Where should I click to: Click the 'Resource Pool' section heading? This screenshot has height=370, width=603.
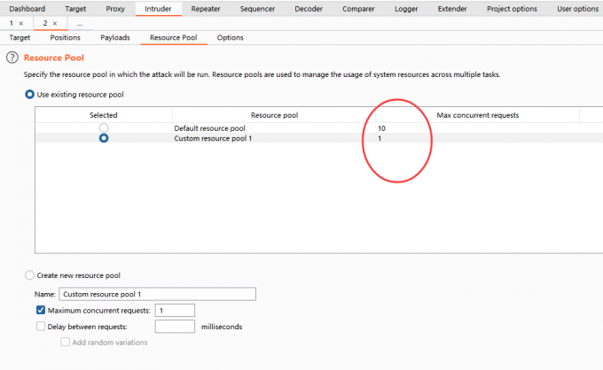pyautogui.click(x=54, y=58)
